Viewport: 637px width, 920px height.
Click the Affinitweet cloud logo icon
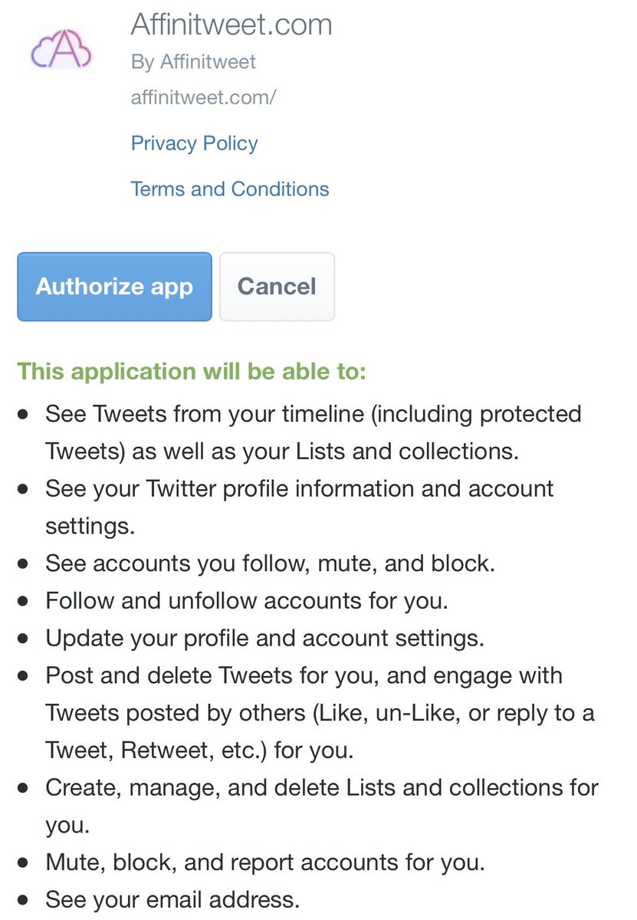(x=61, y=52)
